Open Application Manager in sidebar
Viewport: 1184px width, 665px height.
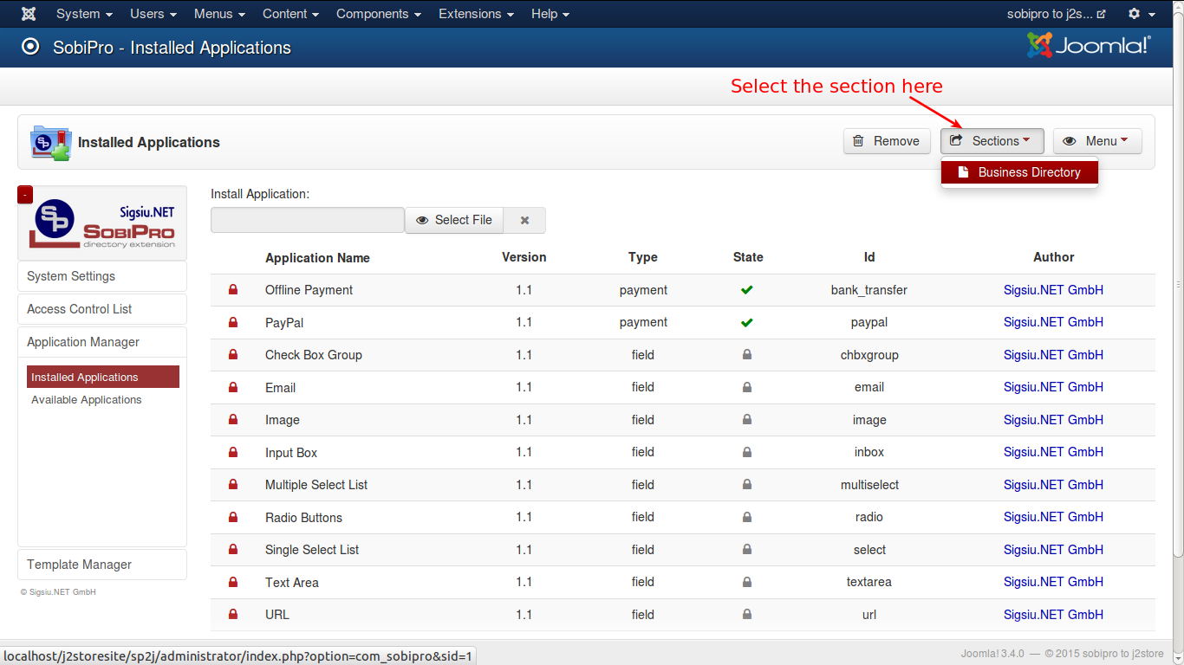point(102,342)
